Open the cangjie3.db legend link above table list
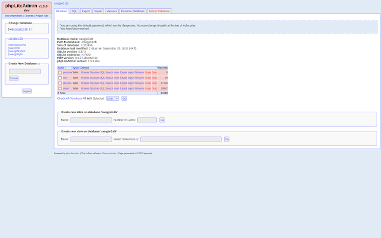Screen dimensions: 381x238 [15, 39]
